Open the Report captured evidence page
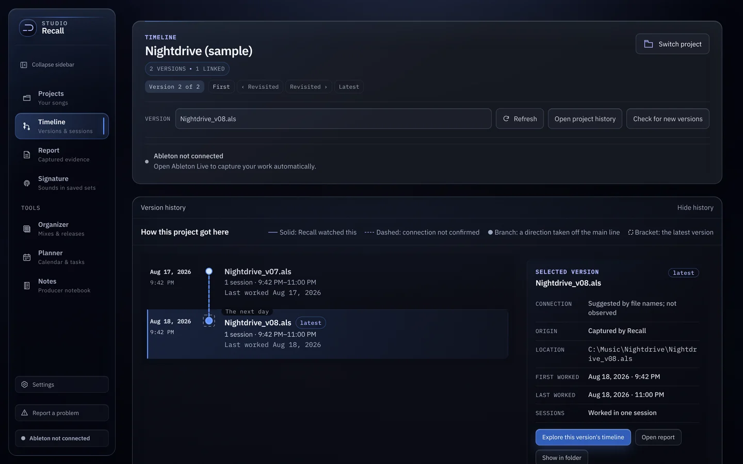Viewport: 743px width, 464px height. [x=62, y=155]
